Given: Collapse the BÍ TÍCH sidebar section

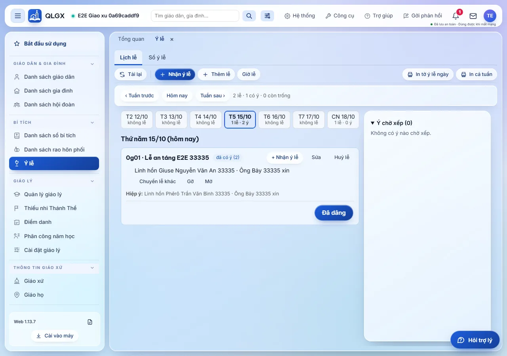Looking at the screenshot, I should pos(54,123).
